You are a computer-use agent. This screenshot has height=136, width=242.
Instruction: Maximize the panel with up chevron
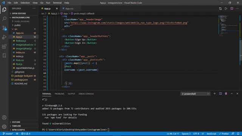point(232,94)
